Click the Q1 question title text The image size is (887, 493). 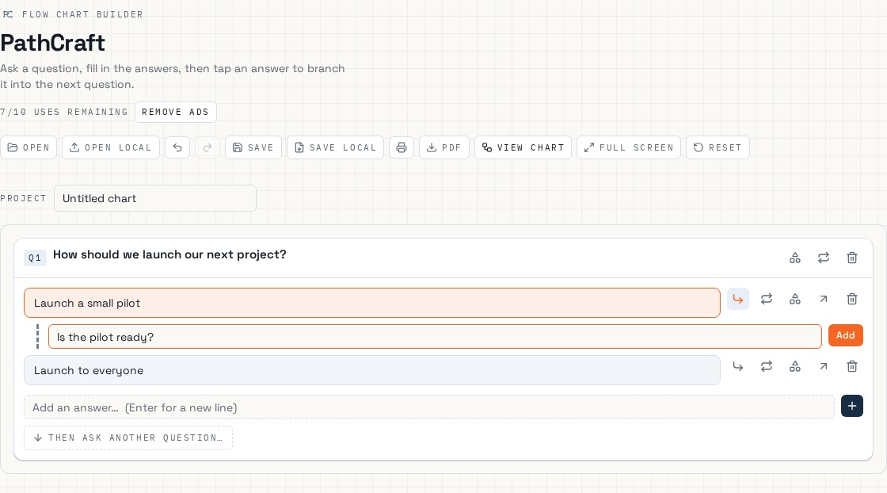pos(169,254)
